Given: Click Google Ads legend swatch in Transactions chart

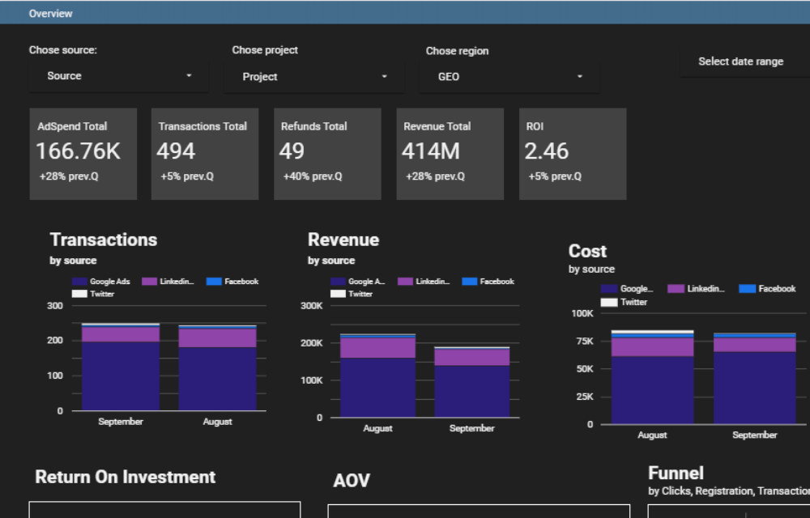Looking at the screenshot, I should coord(79,282).
